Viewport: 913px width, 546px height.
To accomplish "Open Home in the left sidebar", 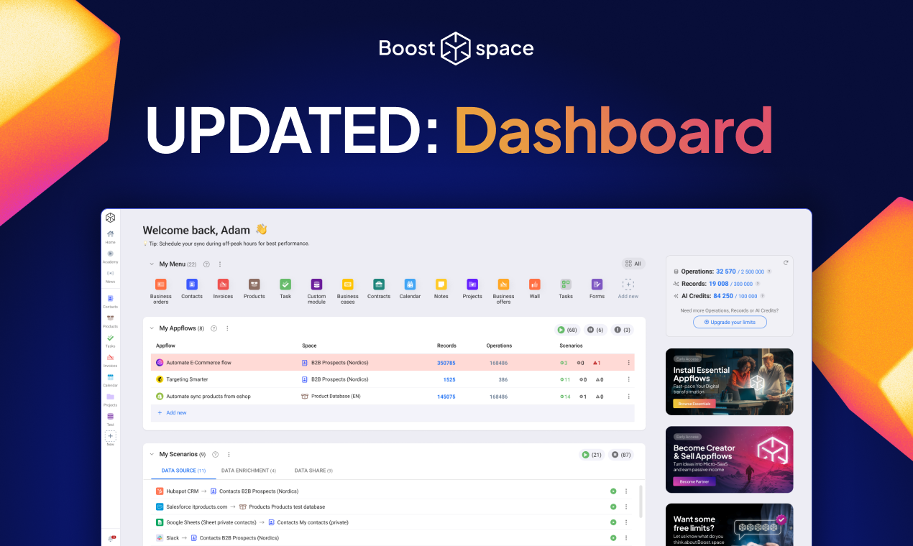I will pyautogui.click(x=110, y=236).
